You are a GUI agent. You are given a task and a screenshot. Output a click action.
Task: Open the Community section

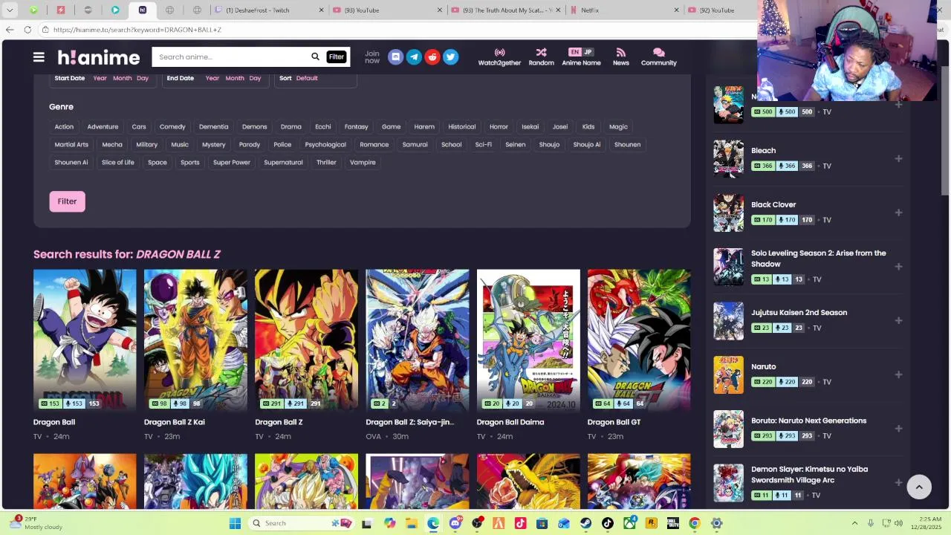point(658,57)
